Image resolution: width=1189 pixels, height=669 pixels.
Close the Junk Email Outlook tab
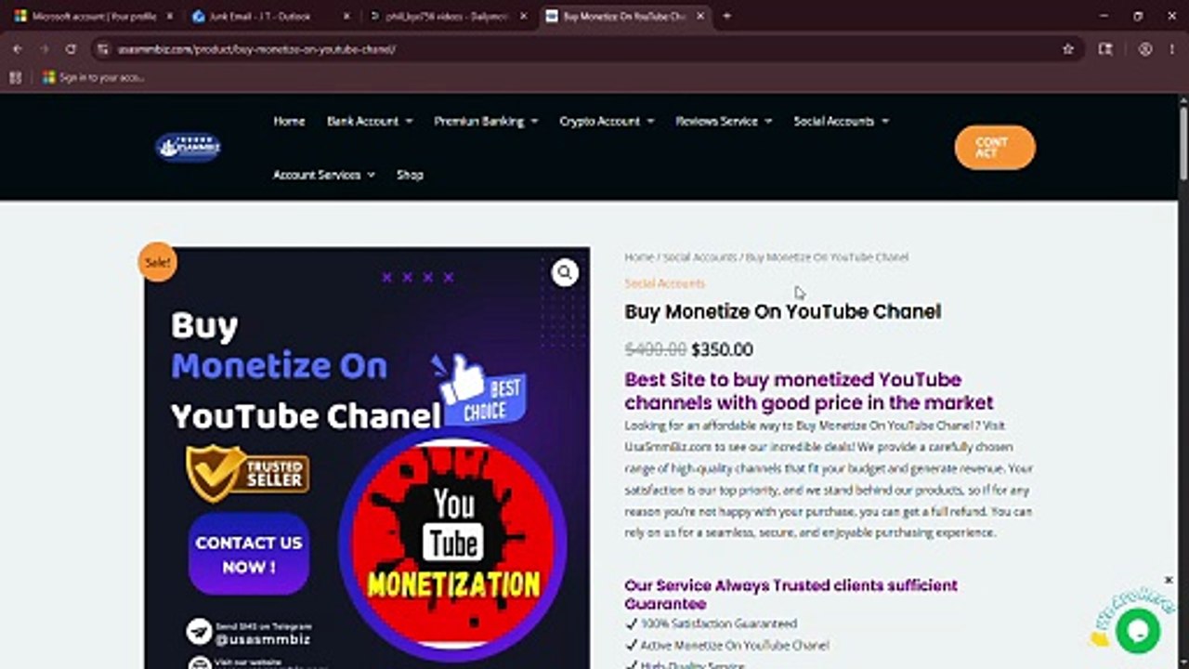pyautogui.click(x=346, y=16)
